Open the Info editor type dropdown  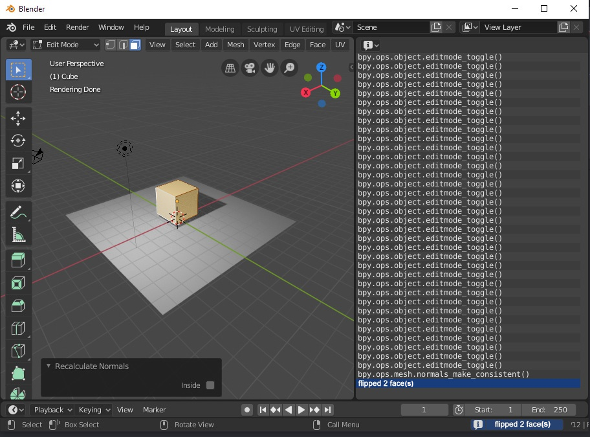click(x=371, y=45)
